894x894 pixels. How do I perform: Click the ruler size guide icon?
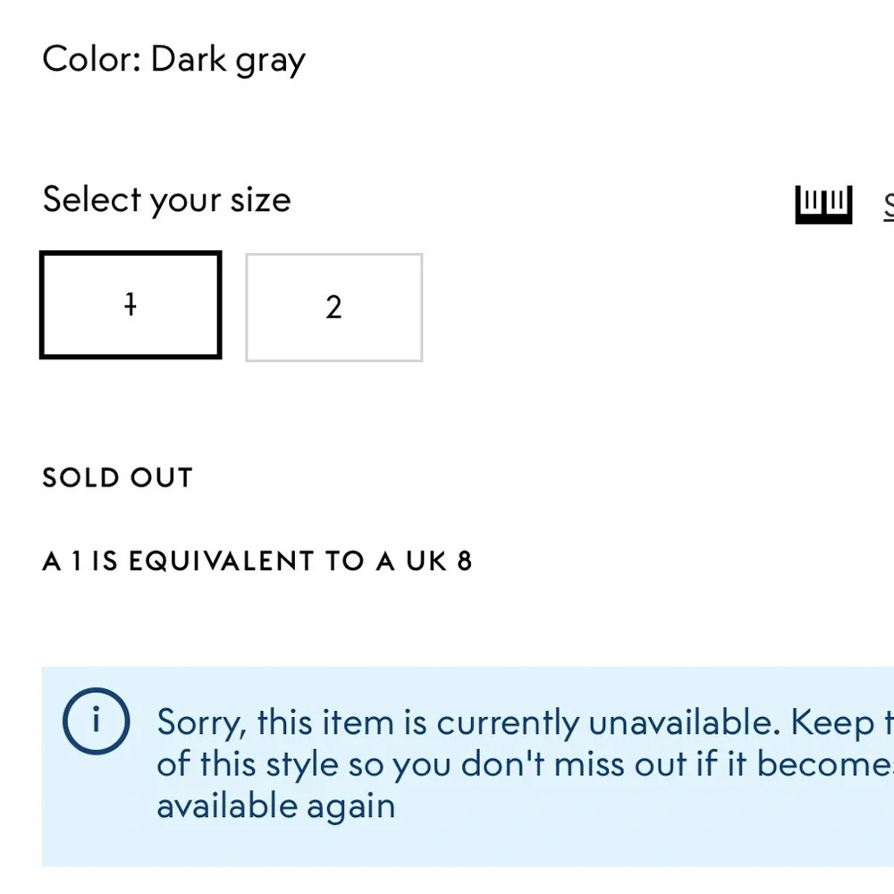tap(823, 204)
